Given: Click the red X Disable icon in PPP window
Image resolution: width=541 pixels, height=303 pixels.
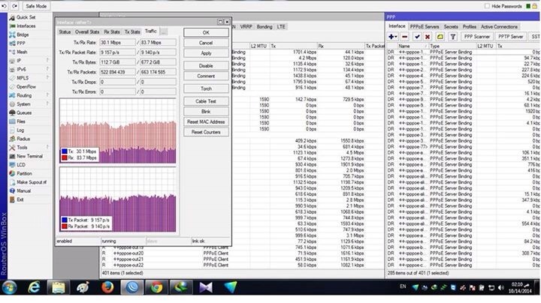Looking at the screenshot, I should click(428, 37).
